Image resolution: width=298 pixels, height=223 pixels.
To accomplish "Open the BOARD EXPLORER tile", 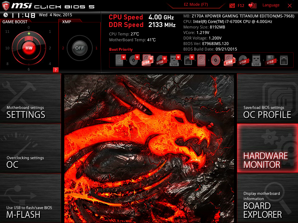I will (x=267, y=198).
